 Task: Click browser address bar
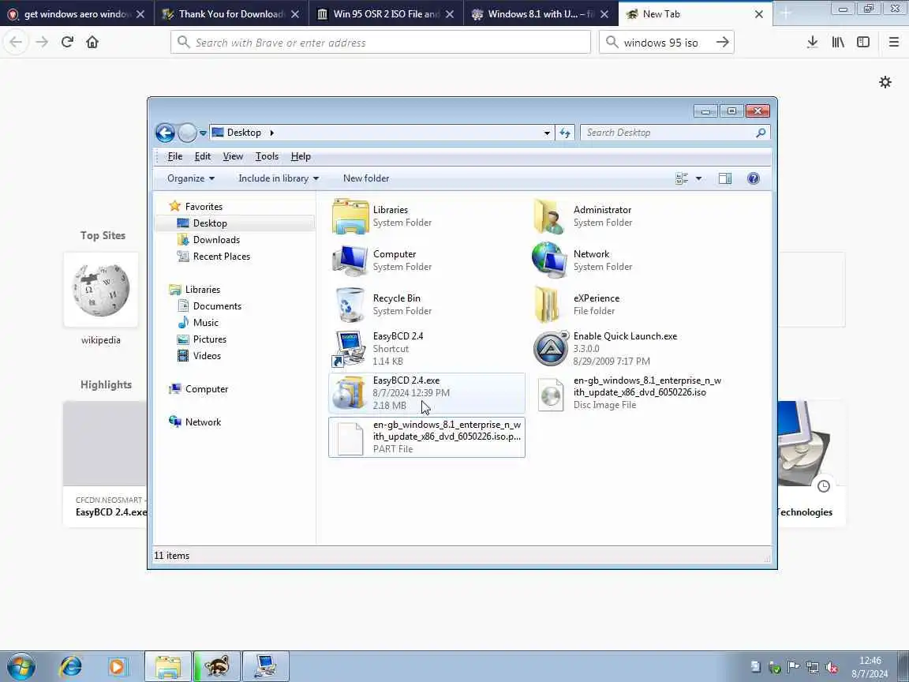[x=381, y=43]
